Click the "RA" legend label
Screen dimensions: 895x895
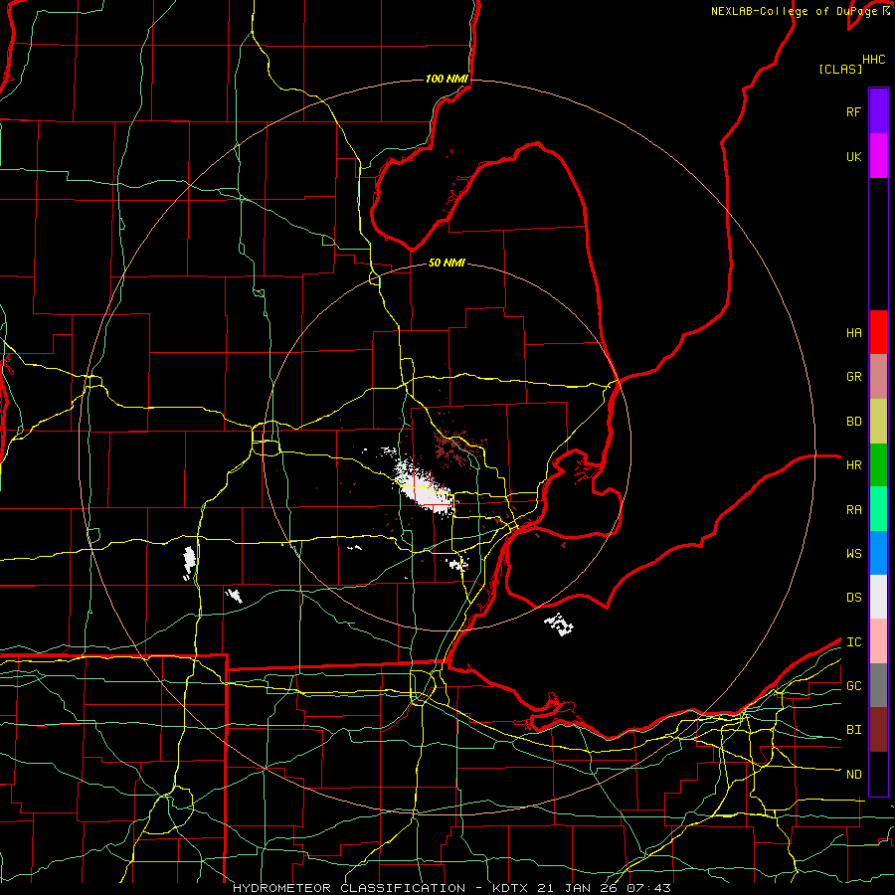coord(854,510)
